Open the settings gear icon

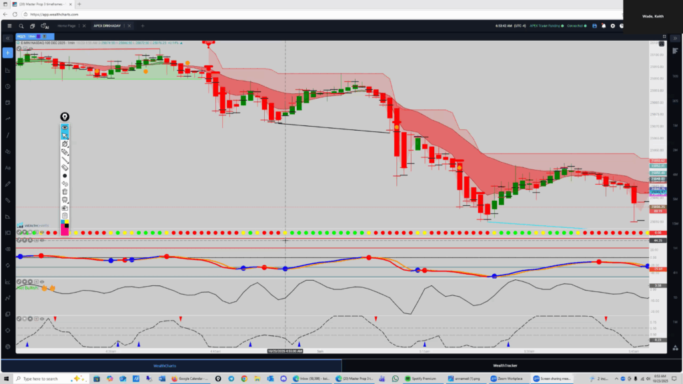coord(612,26)
